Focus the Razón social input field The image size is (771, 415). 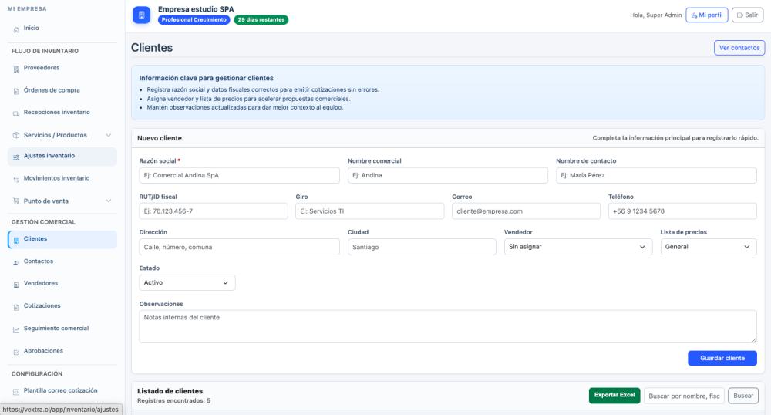(x=239, y=175)
